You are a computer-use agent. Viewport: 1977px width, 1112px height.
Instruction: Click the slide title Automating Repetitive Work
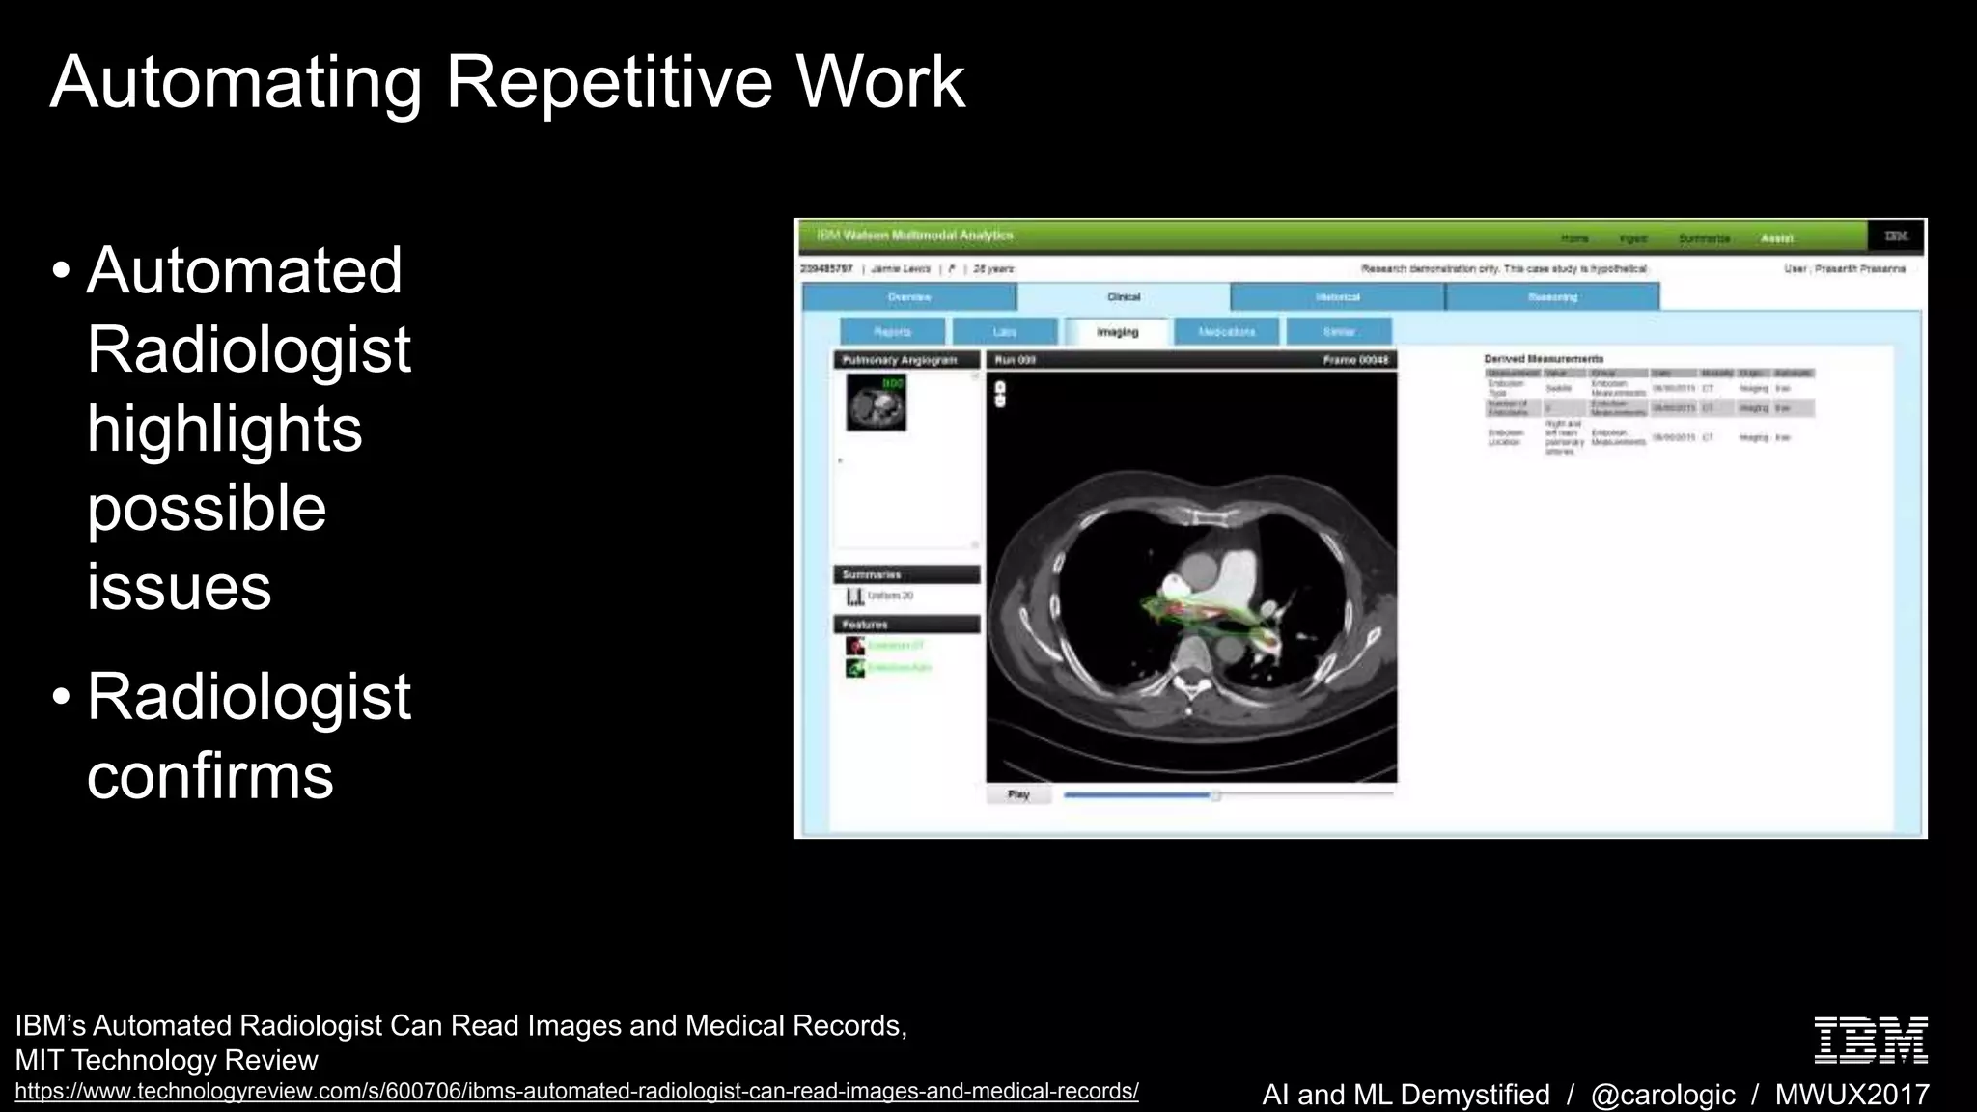[508, 82]
